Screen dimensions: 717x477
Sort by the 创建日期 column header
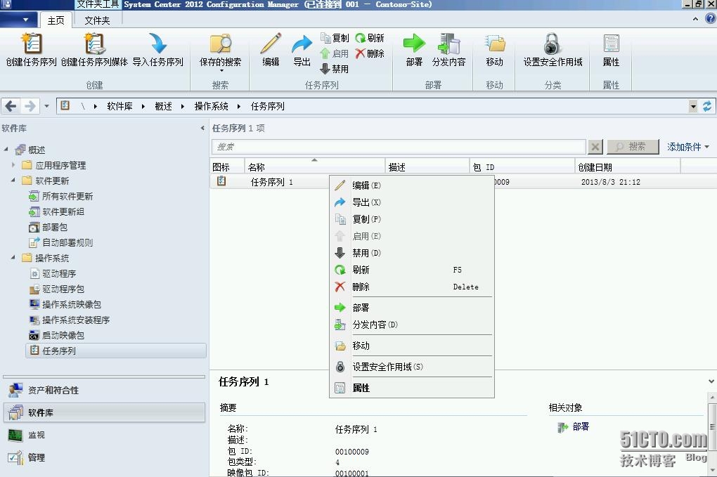tap(627, 166)
